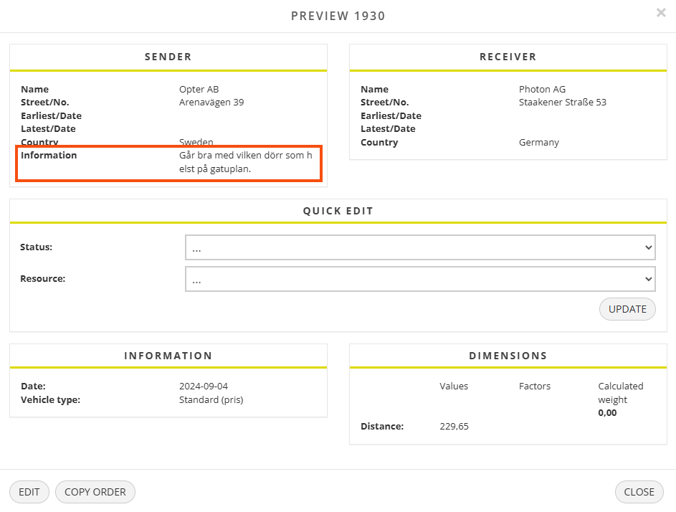Select the SENDER section header
Image resolution: width=676 pixels, height=512 pixels.
[168, 57]
